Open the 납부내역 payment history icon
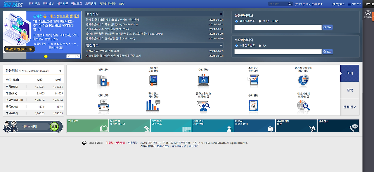This screenshot has height=172, width=374. 103,80
